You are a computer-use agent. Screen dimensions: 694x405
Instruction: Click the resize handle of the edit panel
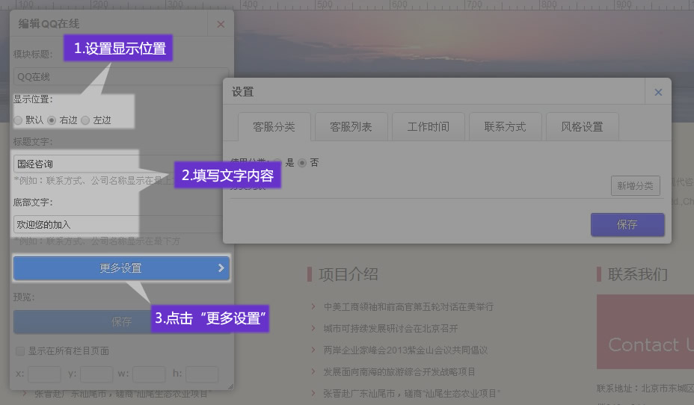point(230,386)
